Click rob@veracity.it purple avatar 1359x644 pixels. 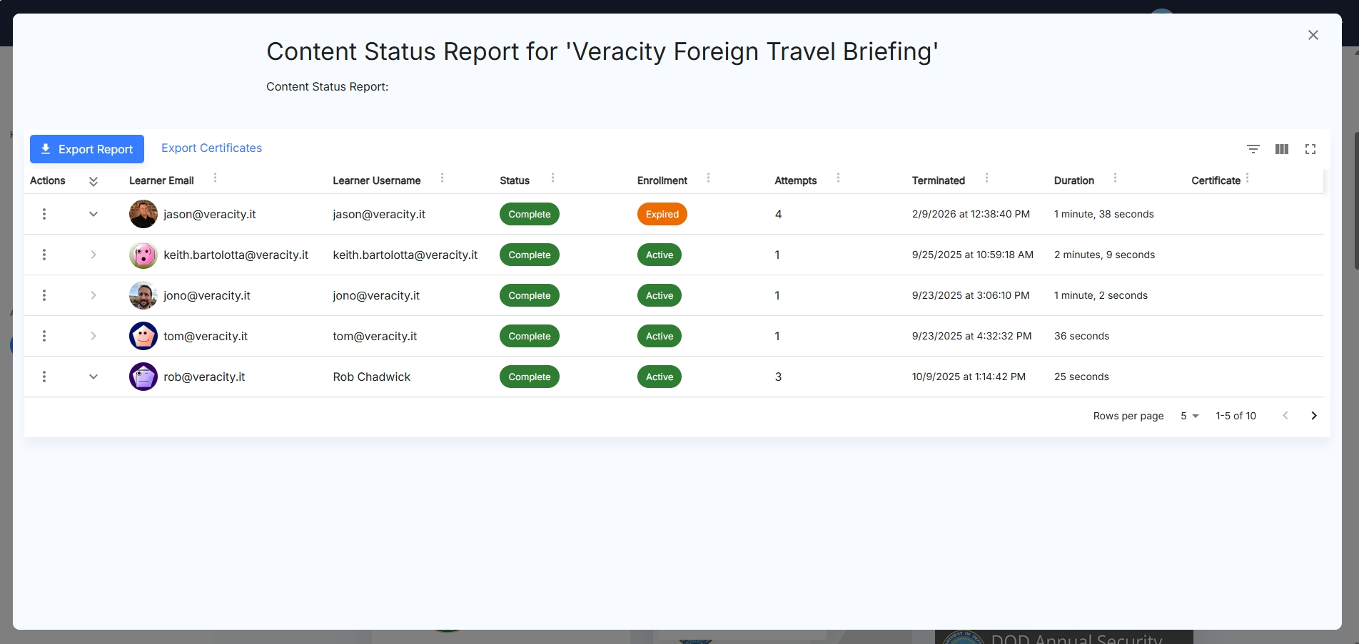pos(143,377)
